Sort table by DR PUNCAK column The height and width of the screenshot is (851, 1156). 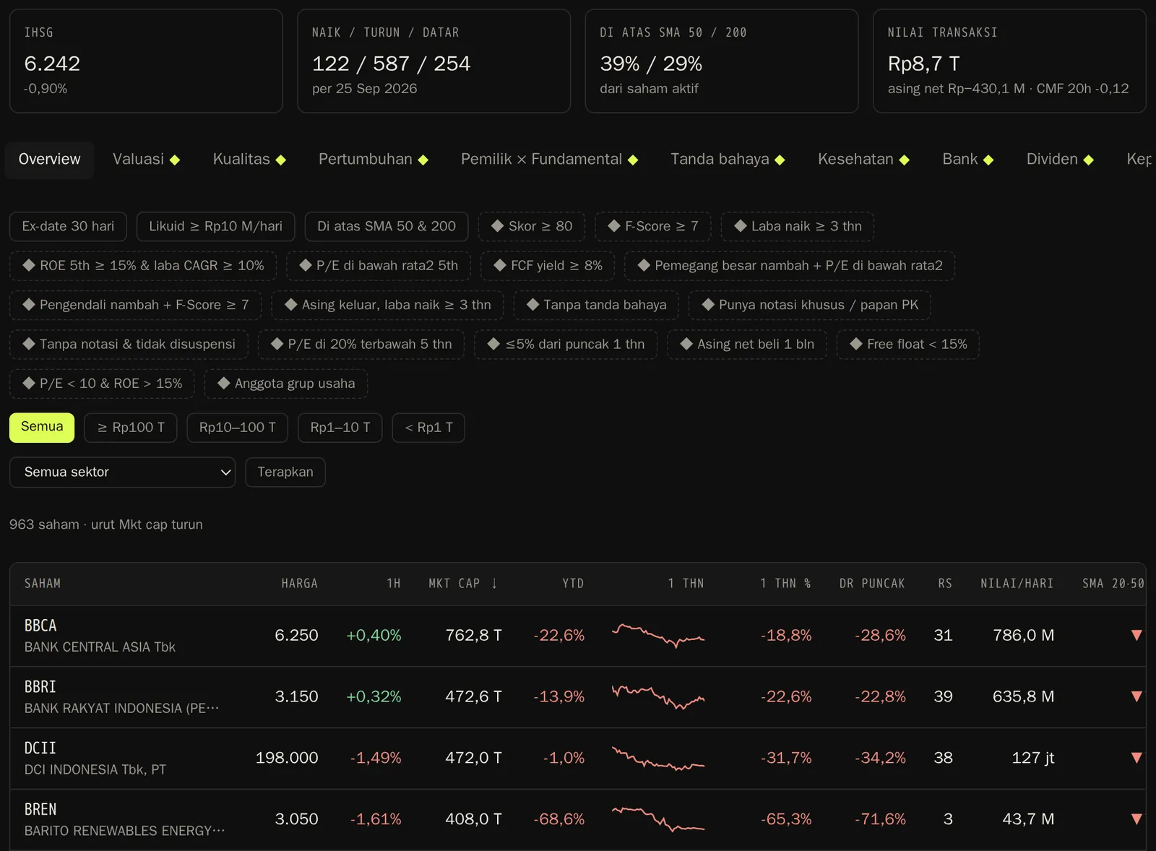[872, 583]
